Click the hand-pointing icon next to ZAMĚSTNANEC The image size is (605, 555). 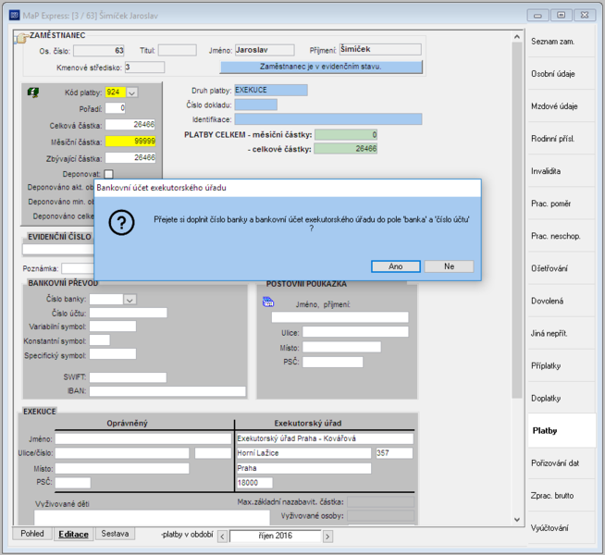(21, 38)
